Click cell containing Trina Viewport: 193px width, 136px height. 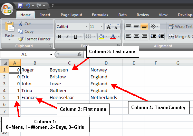click(35, 90)
